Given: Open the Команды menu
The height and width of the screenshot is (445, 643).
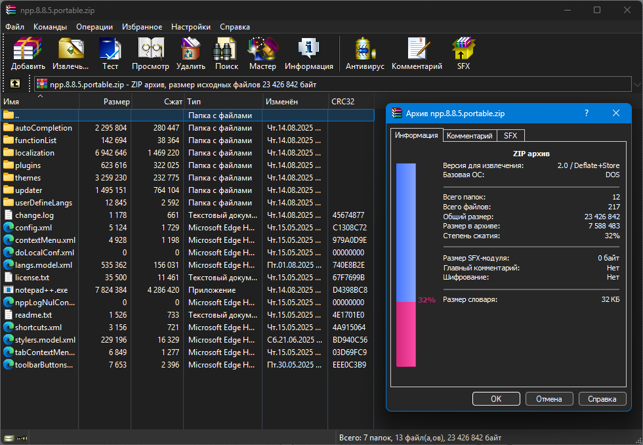Looking at the screenshot, I should tap(50, 27).
